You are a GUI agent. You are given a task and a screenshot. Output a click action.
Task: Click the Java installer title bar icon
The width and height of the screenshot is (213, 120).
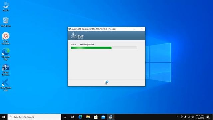[70, 29]
